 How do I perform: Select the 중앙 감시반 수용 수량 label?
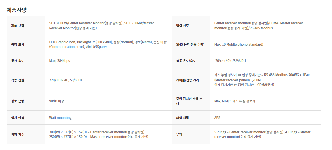tap(189, 101)
